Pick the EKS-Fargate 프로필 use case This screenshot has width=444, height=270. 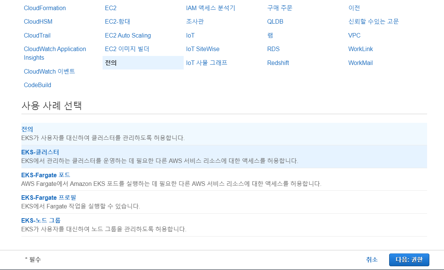(224, 202)
